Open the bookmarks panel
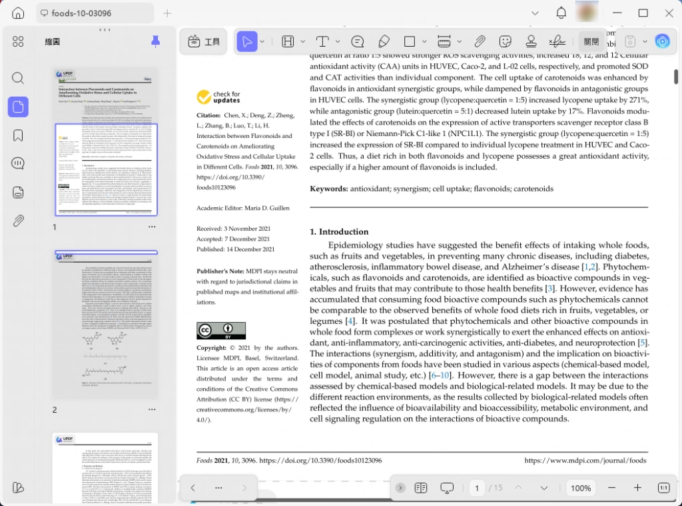The width and height of the screenshot is (682, 506). coord(18,135)
